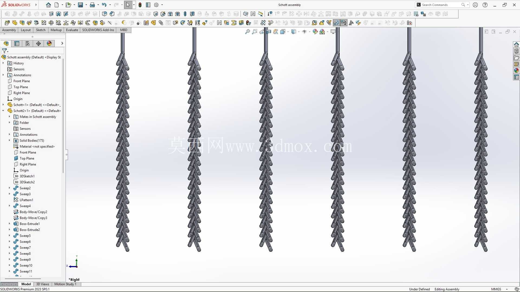
Task: Open the Motion Study 1 tab
Action: coord(65,284)
